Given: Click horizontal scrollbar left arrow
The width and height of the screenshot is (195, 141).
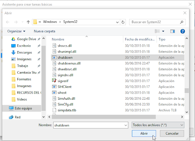Looking at the screenshot, I should (49, 117).
